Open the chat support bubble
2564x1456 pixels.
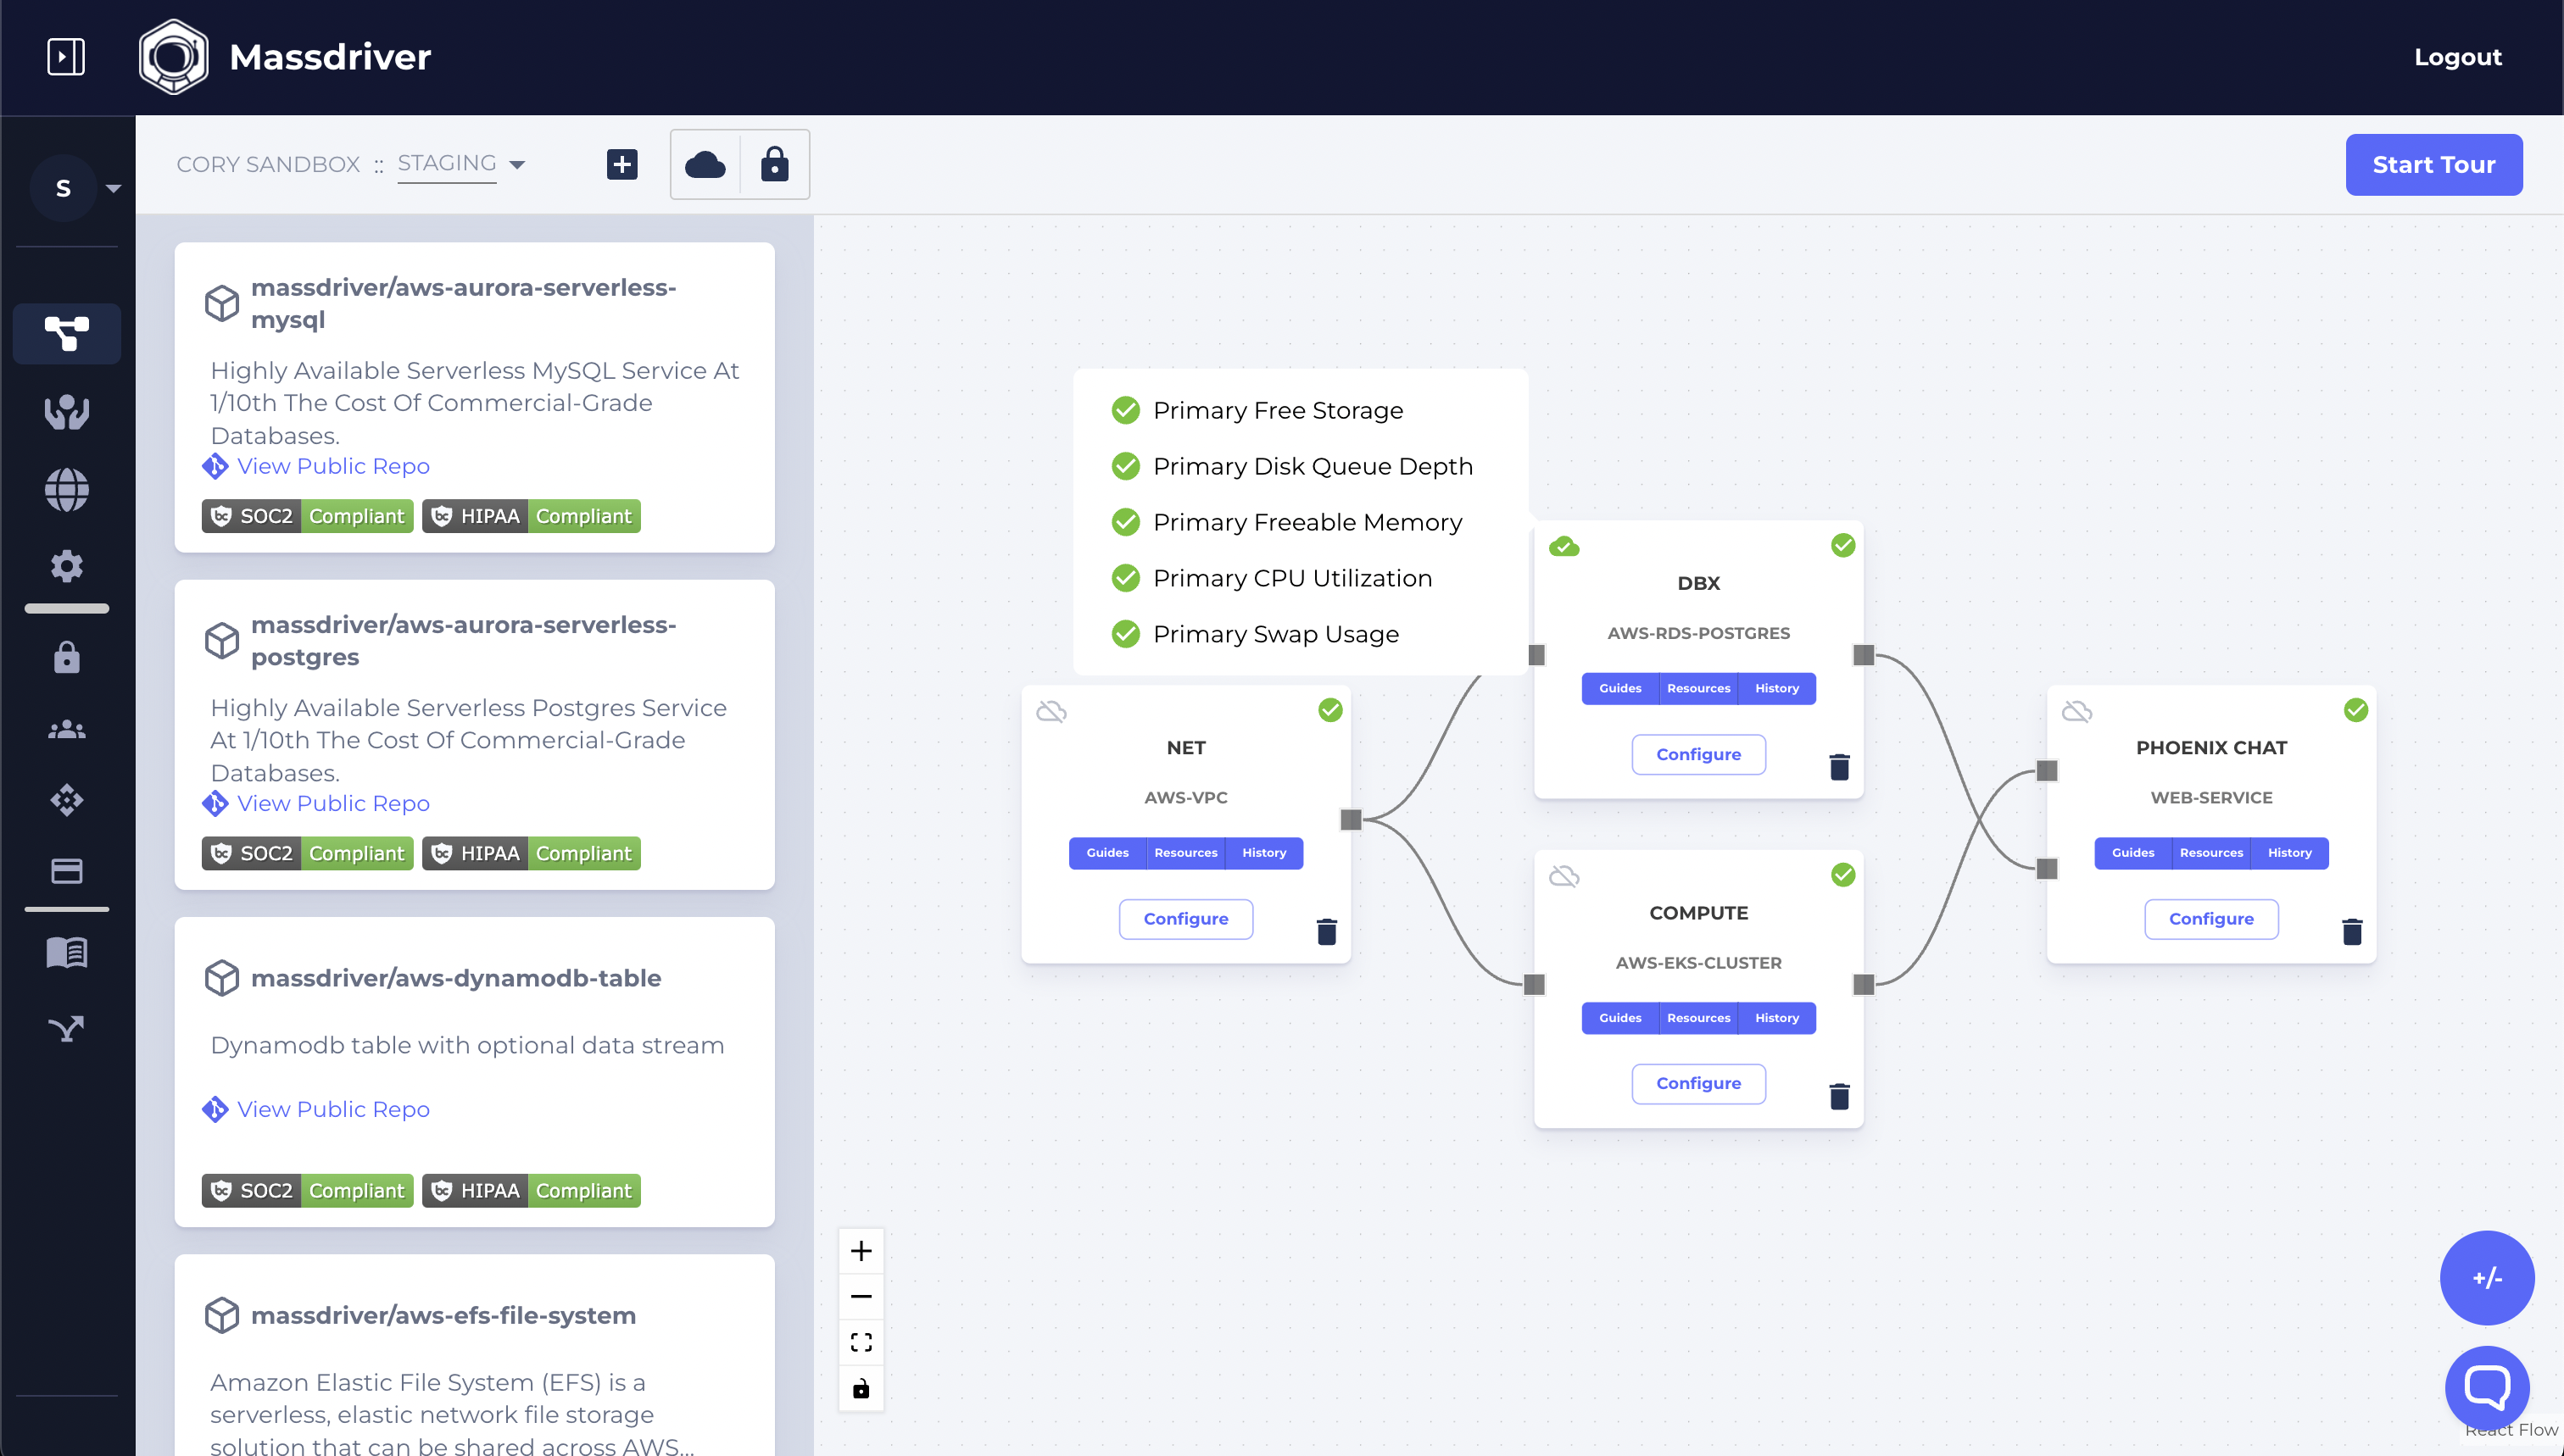click(x=2486, y=1386)
